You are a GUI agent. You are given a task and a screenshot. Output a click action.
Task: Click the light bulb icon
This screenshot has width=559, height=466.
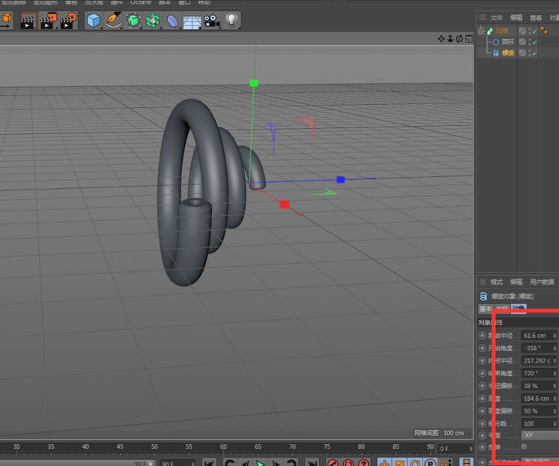click(232, 21)
